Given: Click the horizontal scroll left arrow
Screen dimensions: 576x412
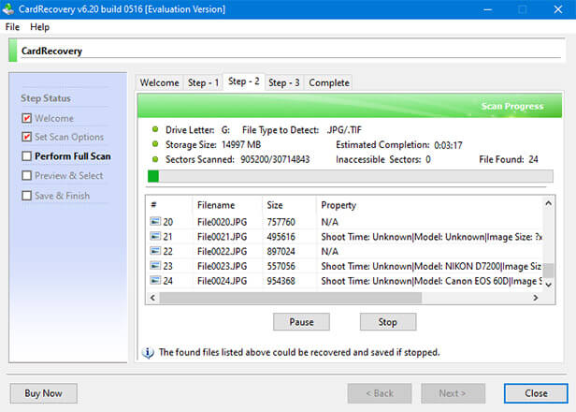Looking at the screenshot, I should click(152, 298).
